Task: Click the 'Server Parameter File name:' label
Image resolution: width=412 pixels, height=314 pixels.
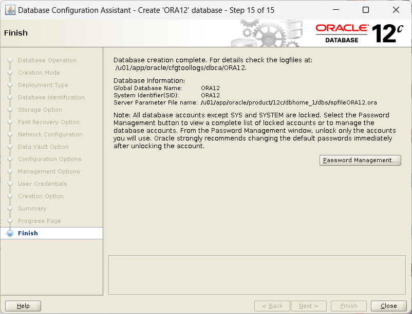Action: [156, 102]
